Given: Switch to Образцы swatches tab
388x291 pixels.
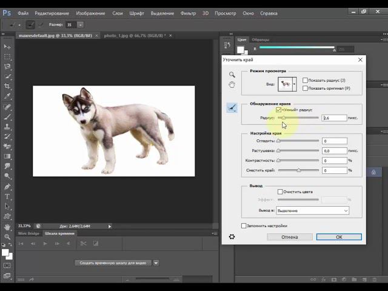Looking at the screenshot, I should pos(260,39).
